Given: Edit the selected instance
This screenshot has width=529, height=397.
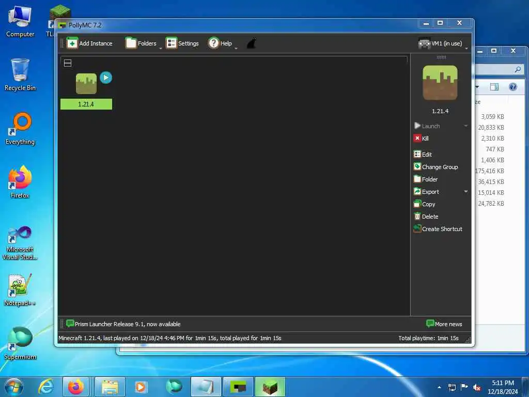Looking at the screenshot, I should [x=423, y=154].
